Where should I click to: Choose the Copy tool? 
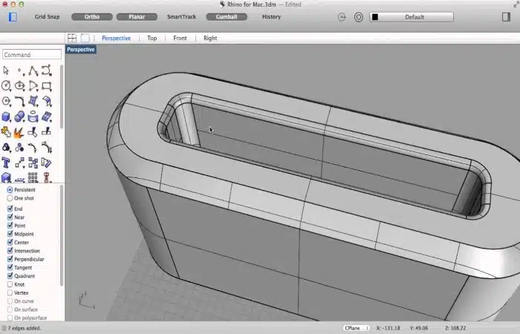pyautogui.click(x=33, y=163)
